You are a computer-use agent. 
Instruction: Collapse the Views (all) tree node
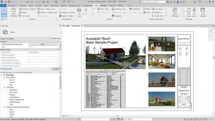click(1, 75)
